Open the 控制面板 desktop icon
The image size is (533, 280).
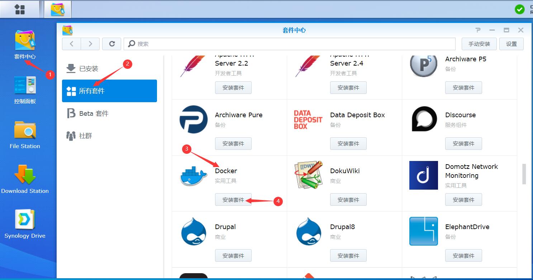click(x=25, y=85)
